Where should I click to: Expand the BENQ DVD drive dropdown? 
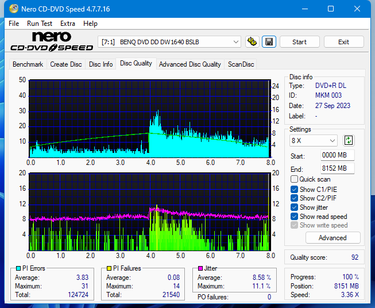(x=169, y=42)
